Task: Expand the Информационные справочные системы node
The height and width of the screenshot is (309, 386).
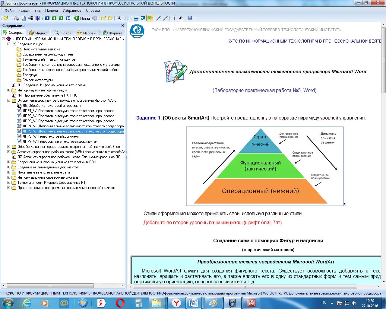Action: click(x=9, y=177)
